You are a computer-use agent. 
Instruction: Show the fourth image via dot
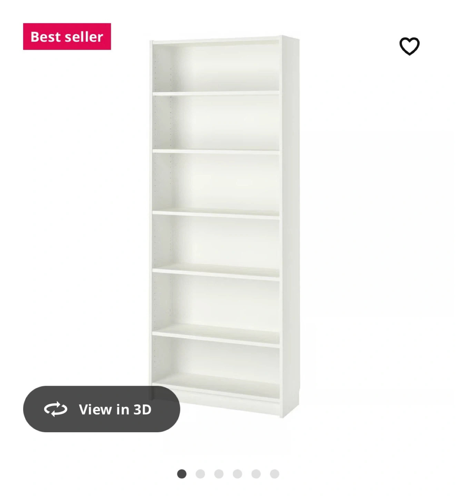click(x=237, y=474)
